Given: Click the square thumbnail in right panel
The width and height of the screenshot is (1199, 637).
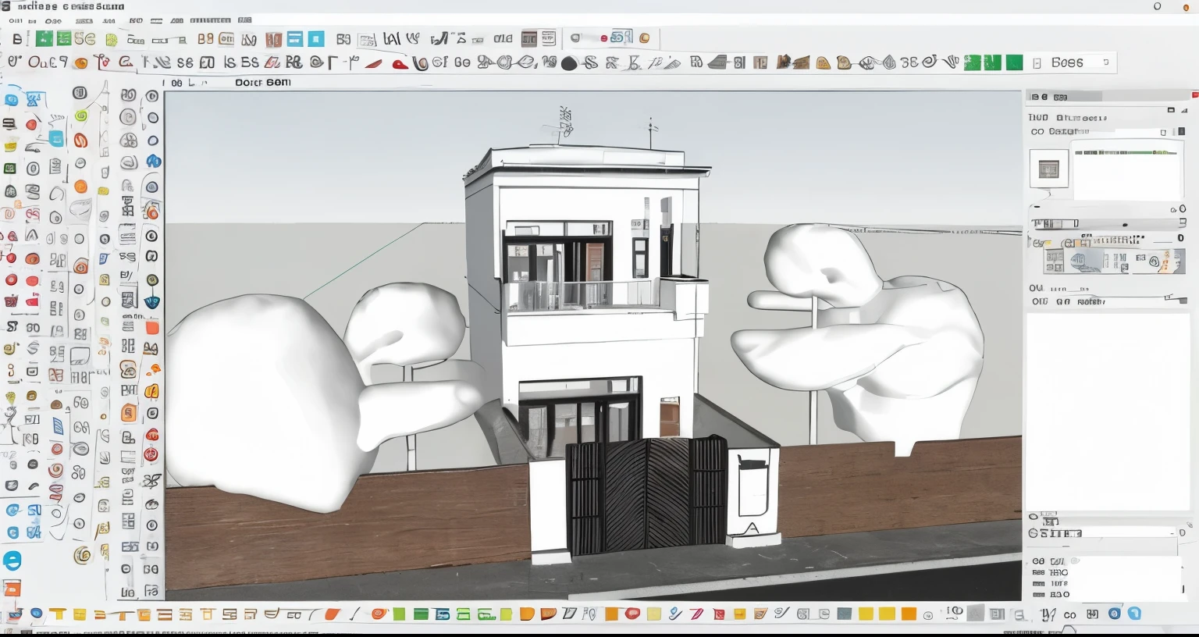Looking at the screenshot, I should click(1049, 169).
